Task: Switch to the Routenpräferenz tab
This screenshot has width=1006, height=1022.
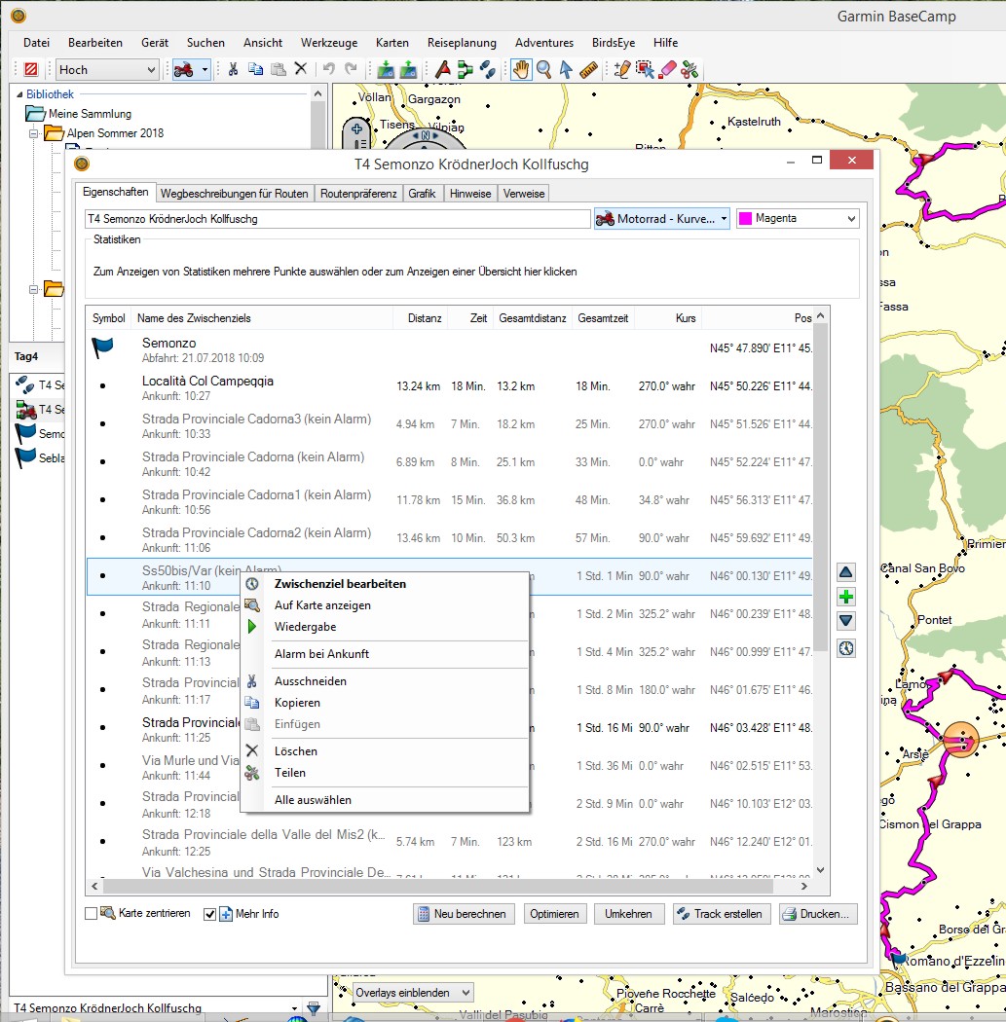Action: 358,194
